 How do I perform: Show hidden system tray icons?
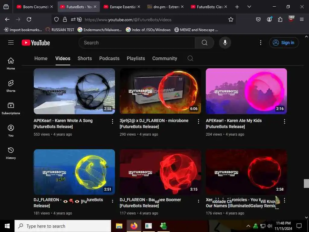(x=248, y=226)
